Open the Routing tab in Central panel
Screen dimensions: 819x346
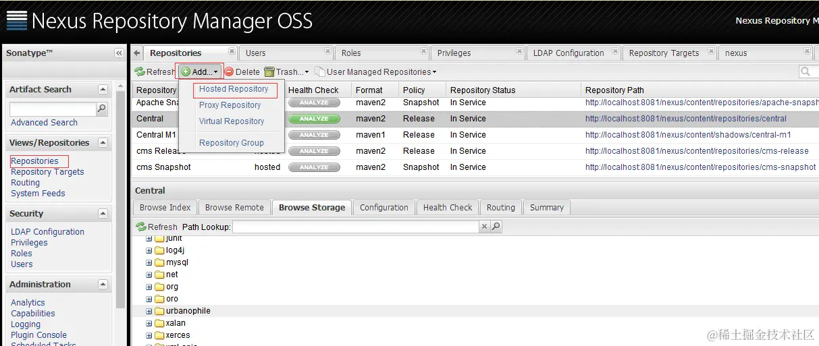point(500,208)
